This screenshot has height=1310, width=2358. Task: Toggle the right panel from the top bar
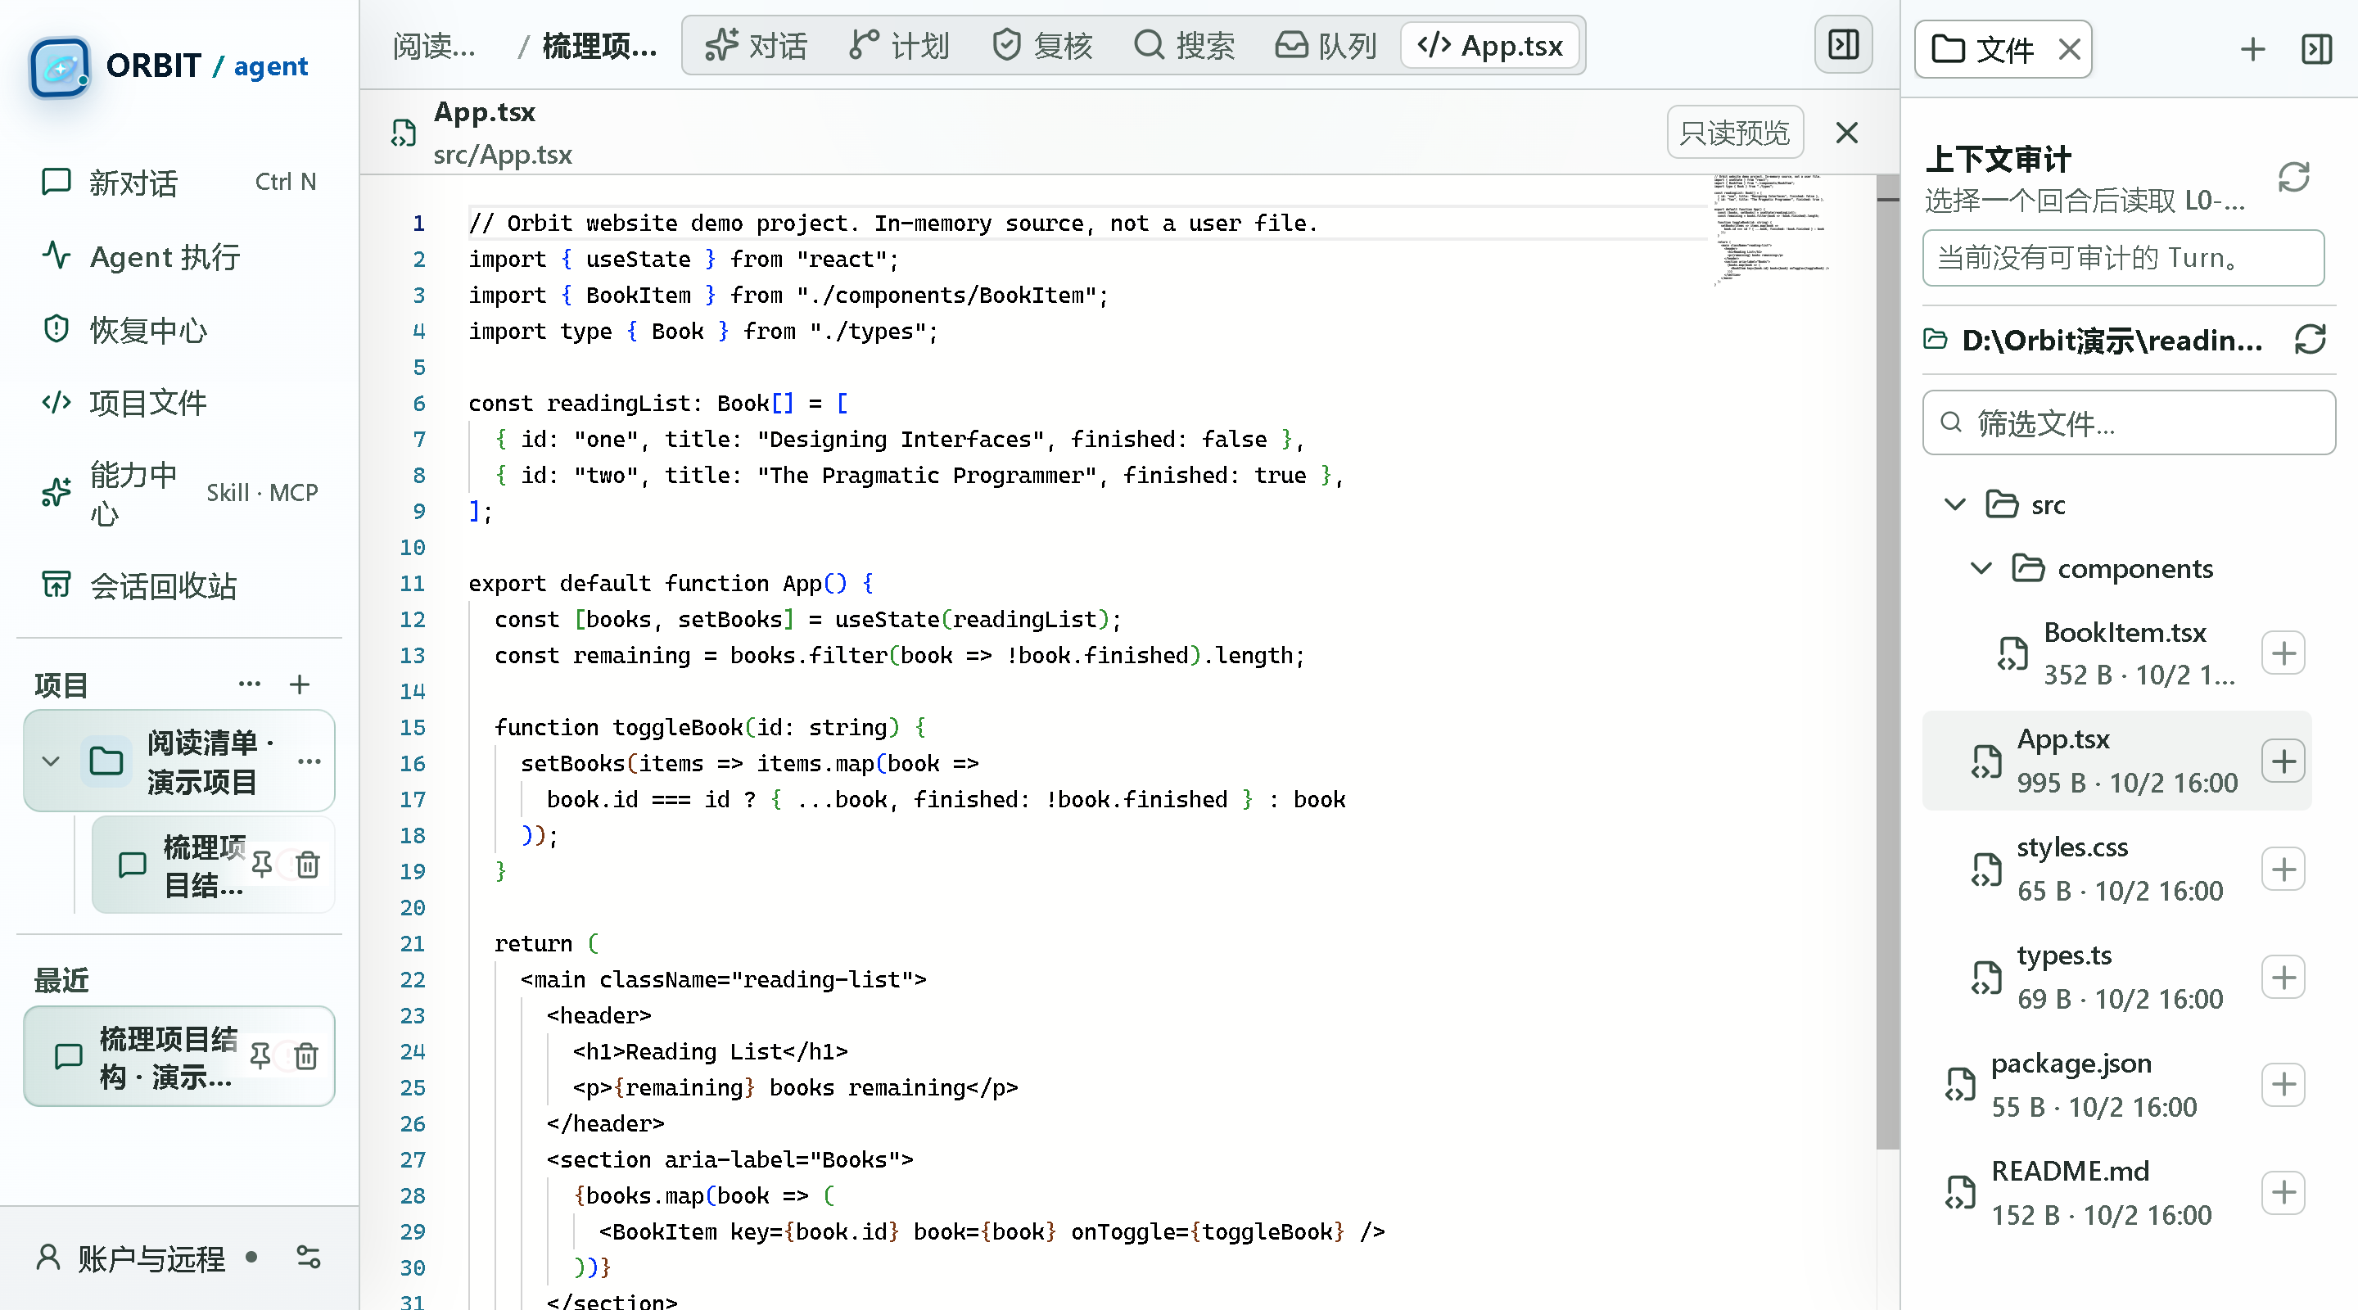pyautogui.click(x=1844, y=44)
